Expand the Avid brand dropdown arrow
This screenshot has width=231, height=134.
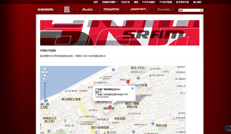[x=95, y=10]
